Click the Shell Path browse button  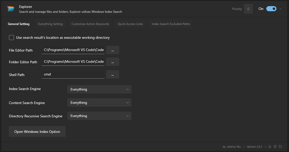point(112,74)
